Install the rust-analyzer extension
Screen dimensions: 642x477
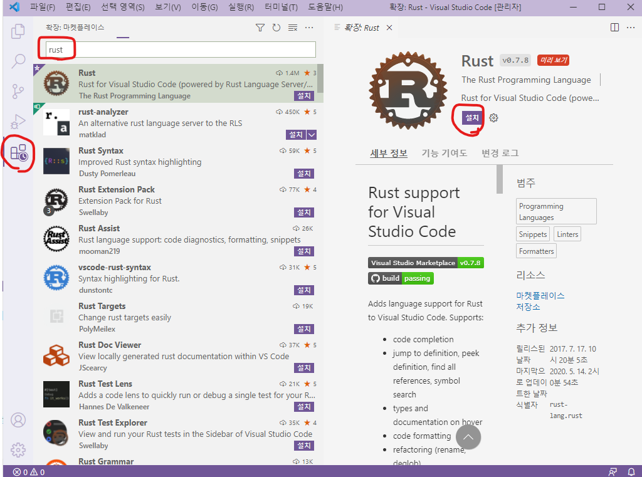click(x=296, y=135)
